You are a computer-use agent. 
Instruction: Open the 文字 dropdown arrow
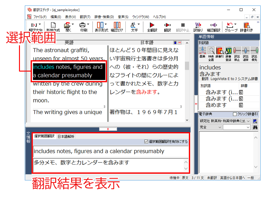(x=139, y=24)
